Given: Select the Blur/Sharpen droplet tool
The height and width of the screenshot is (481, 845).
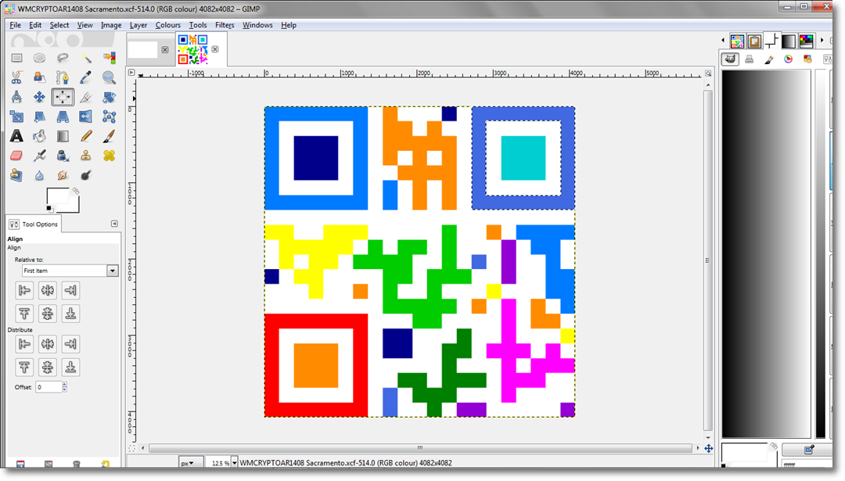Looking at the screenshot, I should [x=39, y=175].
